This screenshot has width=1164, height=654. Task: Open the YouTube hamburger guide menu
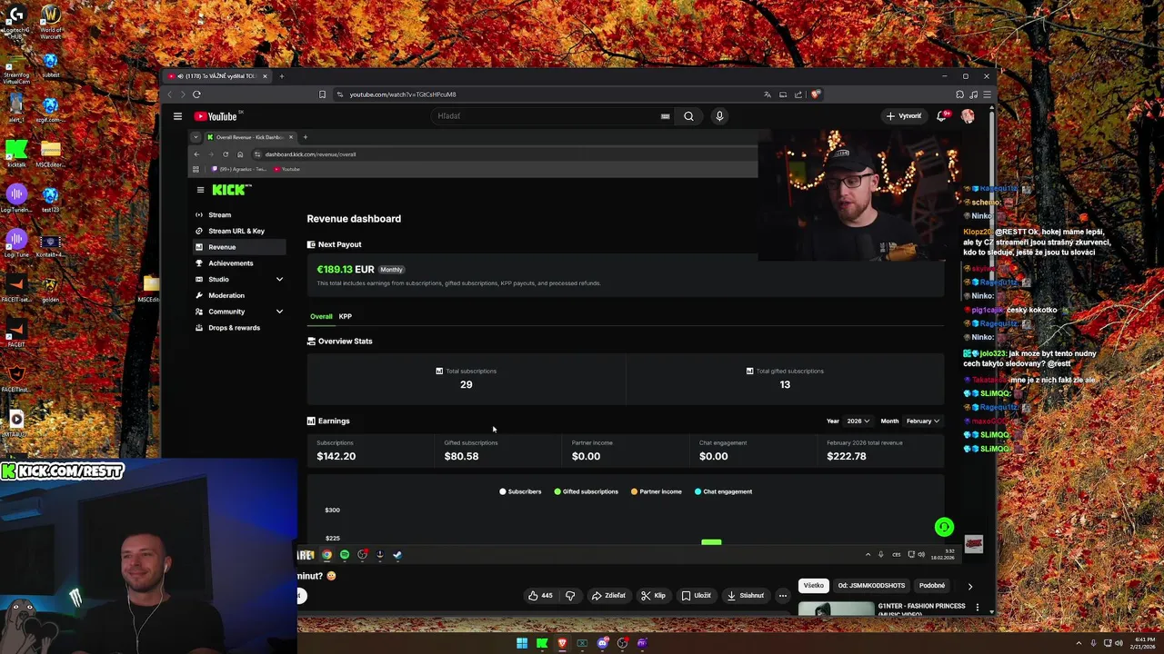click(x=177, y=116)
